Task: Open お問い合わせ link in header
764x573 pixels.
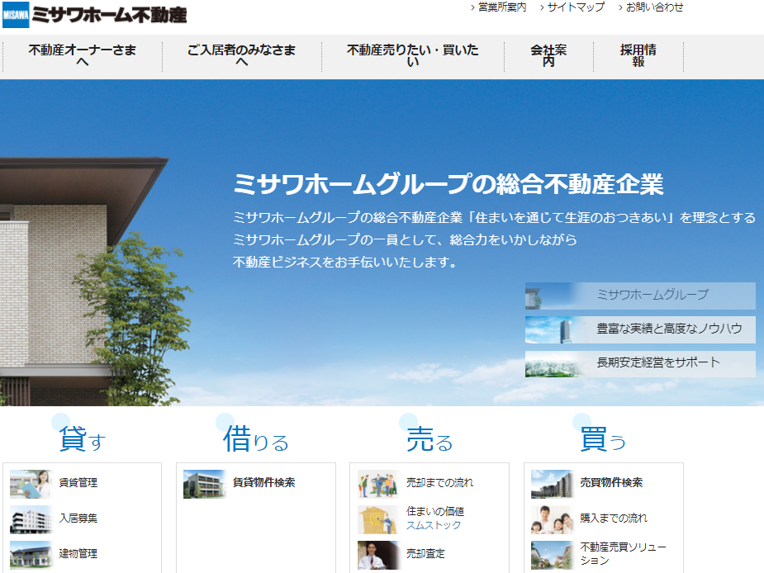Action: pos(654,7)
